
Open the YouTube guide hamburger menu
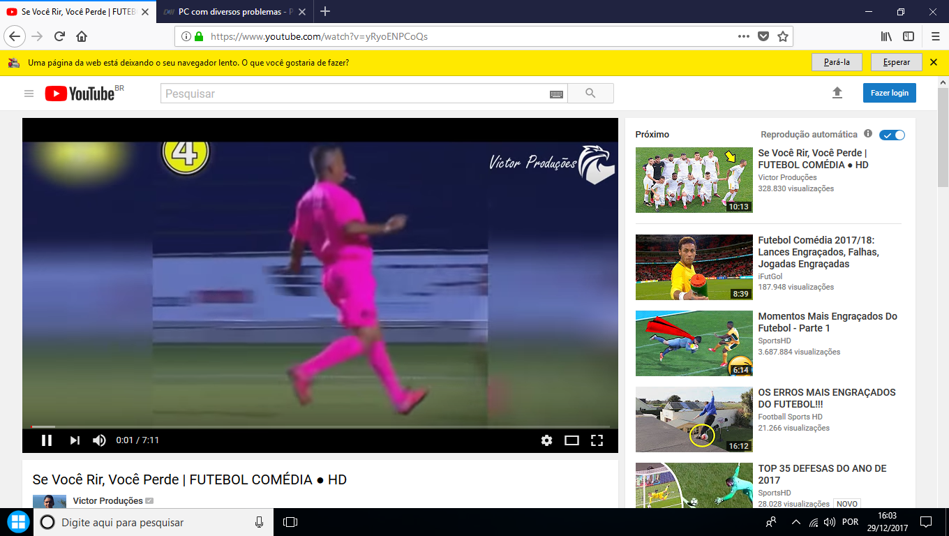pos(29,94)
